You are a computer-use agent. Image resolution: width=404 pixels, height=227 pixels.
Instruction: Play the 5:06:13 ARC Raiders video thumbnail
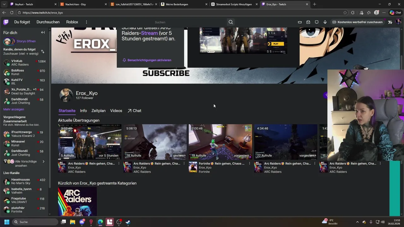pos(155,142)
